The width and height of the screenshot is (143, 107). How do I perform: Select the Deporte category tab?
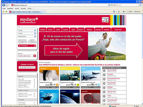tap(81, 30)
